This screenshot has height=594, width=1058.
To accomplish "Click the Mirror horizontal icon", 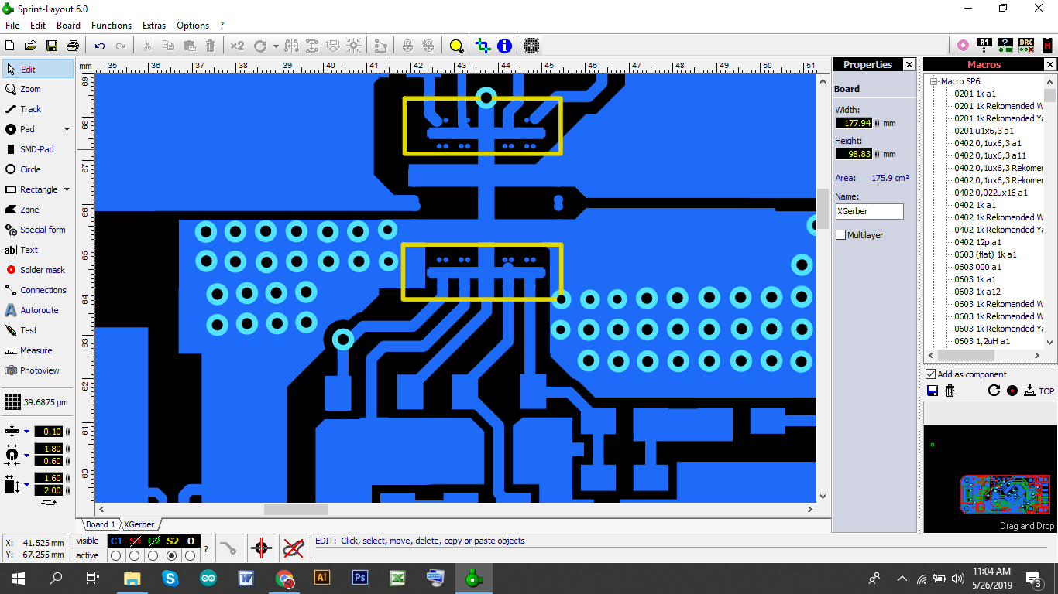I will tap(292, 46).
